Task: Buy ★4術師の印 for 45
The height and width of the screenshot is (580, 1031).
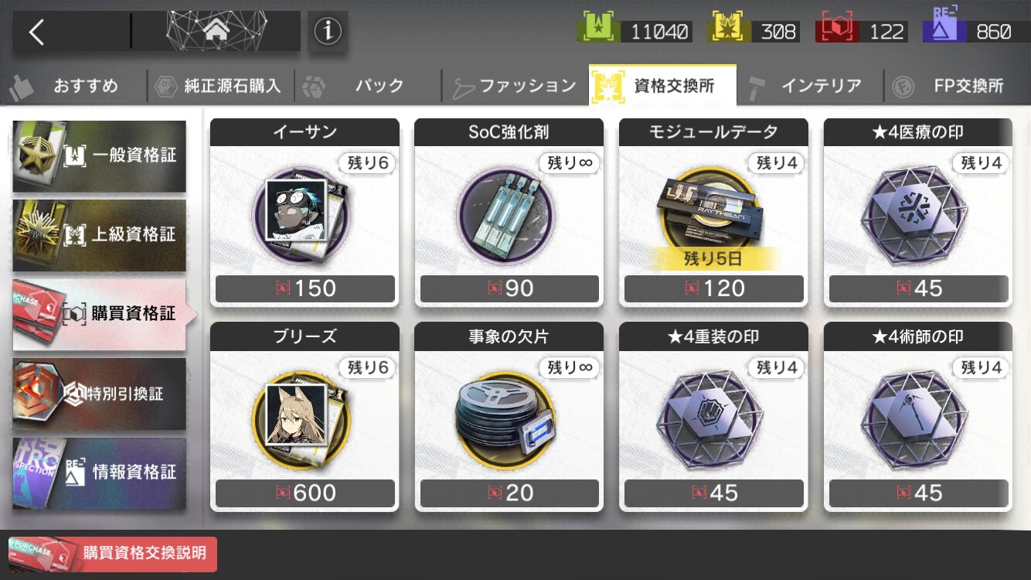Action: click(x=918, y=493)
